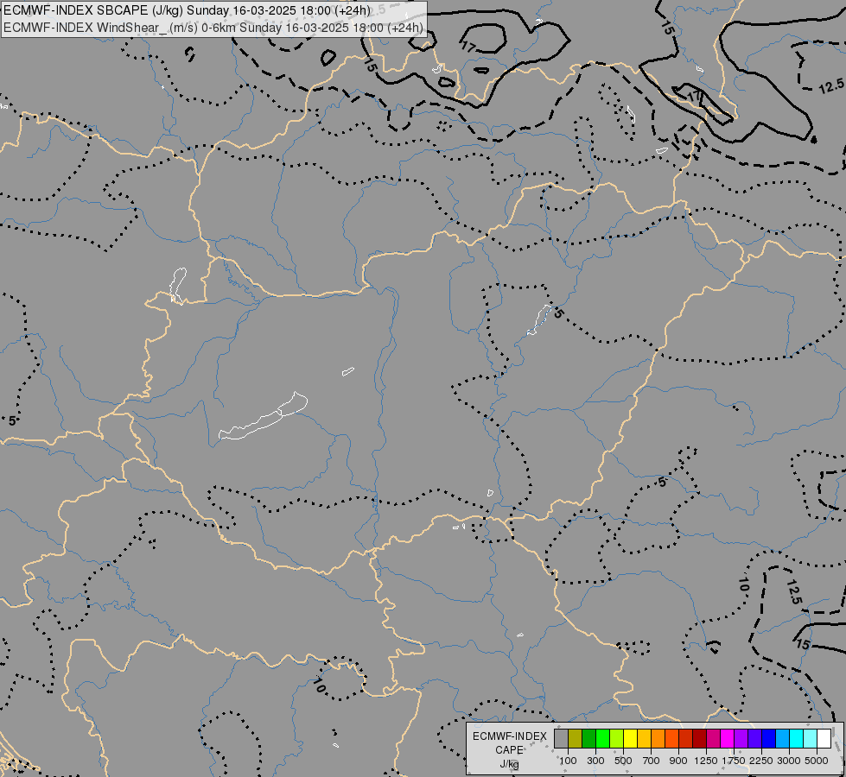The height and width of the screenshot is (777, 846).
Task: Select the lime yellow-green legend swatch
Action: (617, 738)
